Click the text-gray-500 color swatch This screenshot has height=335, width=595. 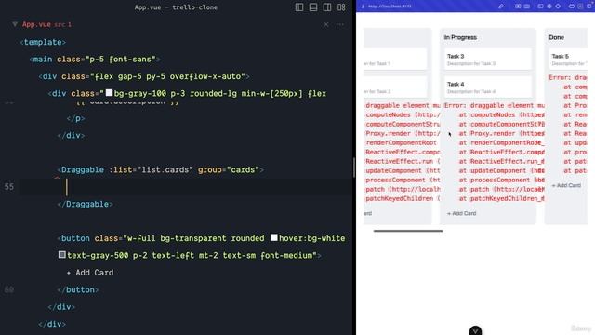tap(62, 254)
